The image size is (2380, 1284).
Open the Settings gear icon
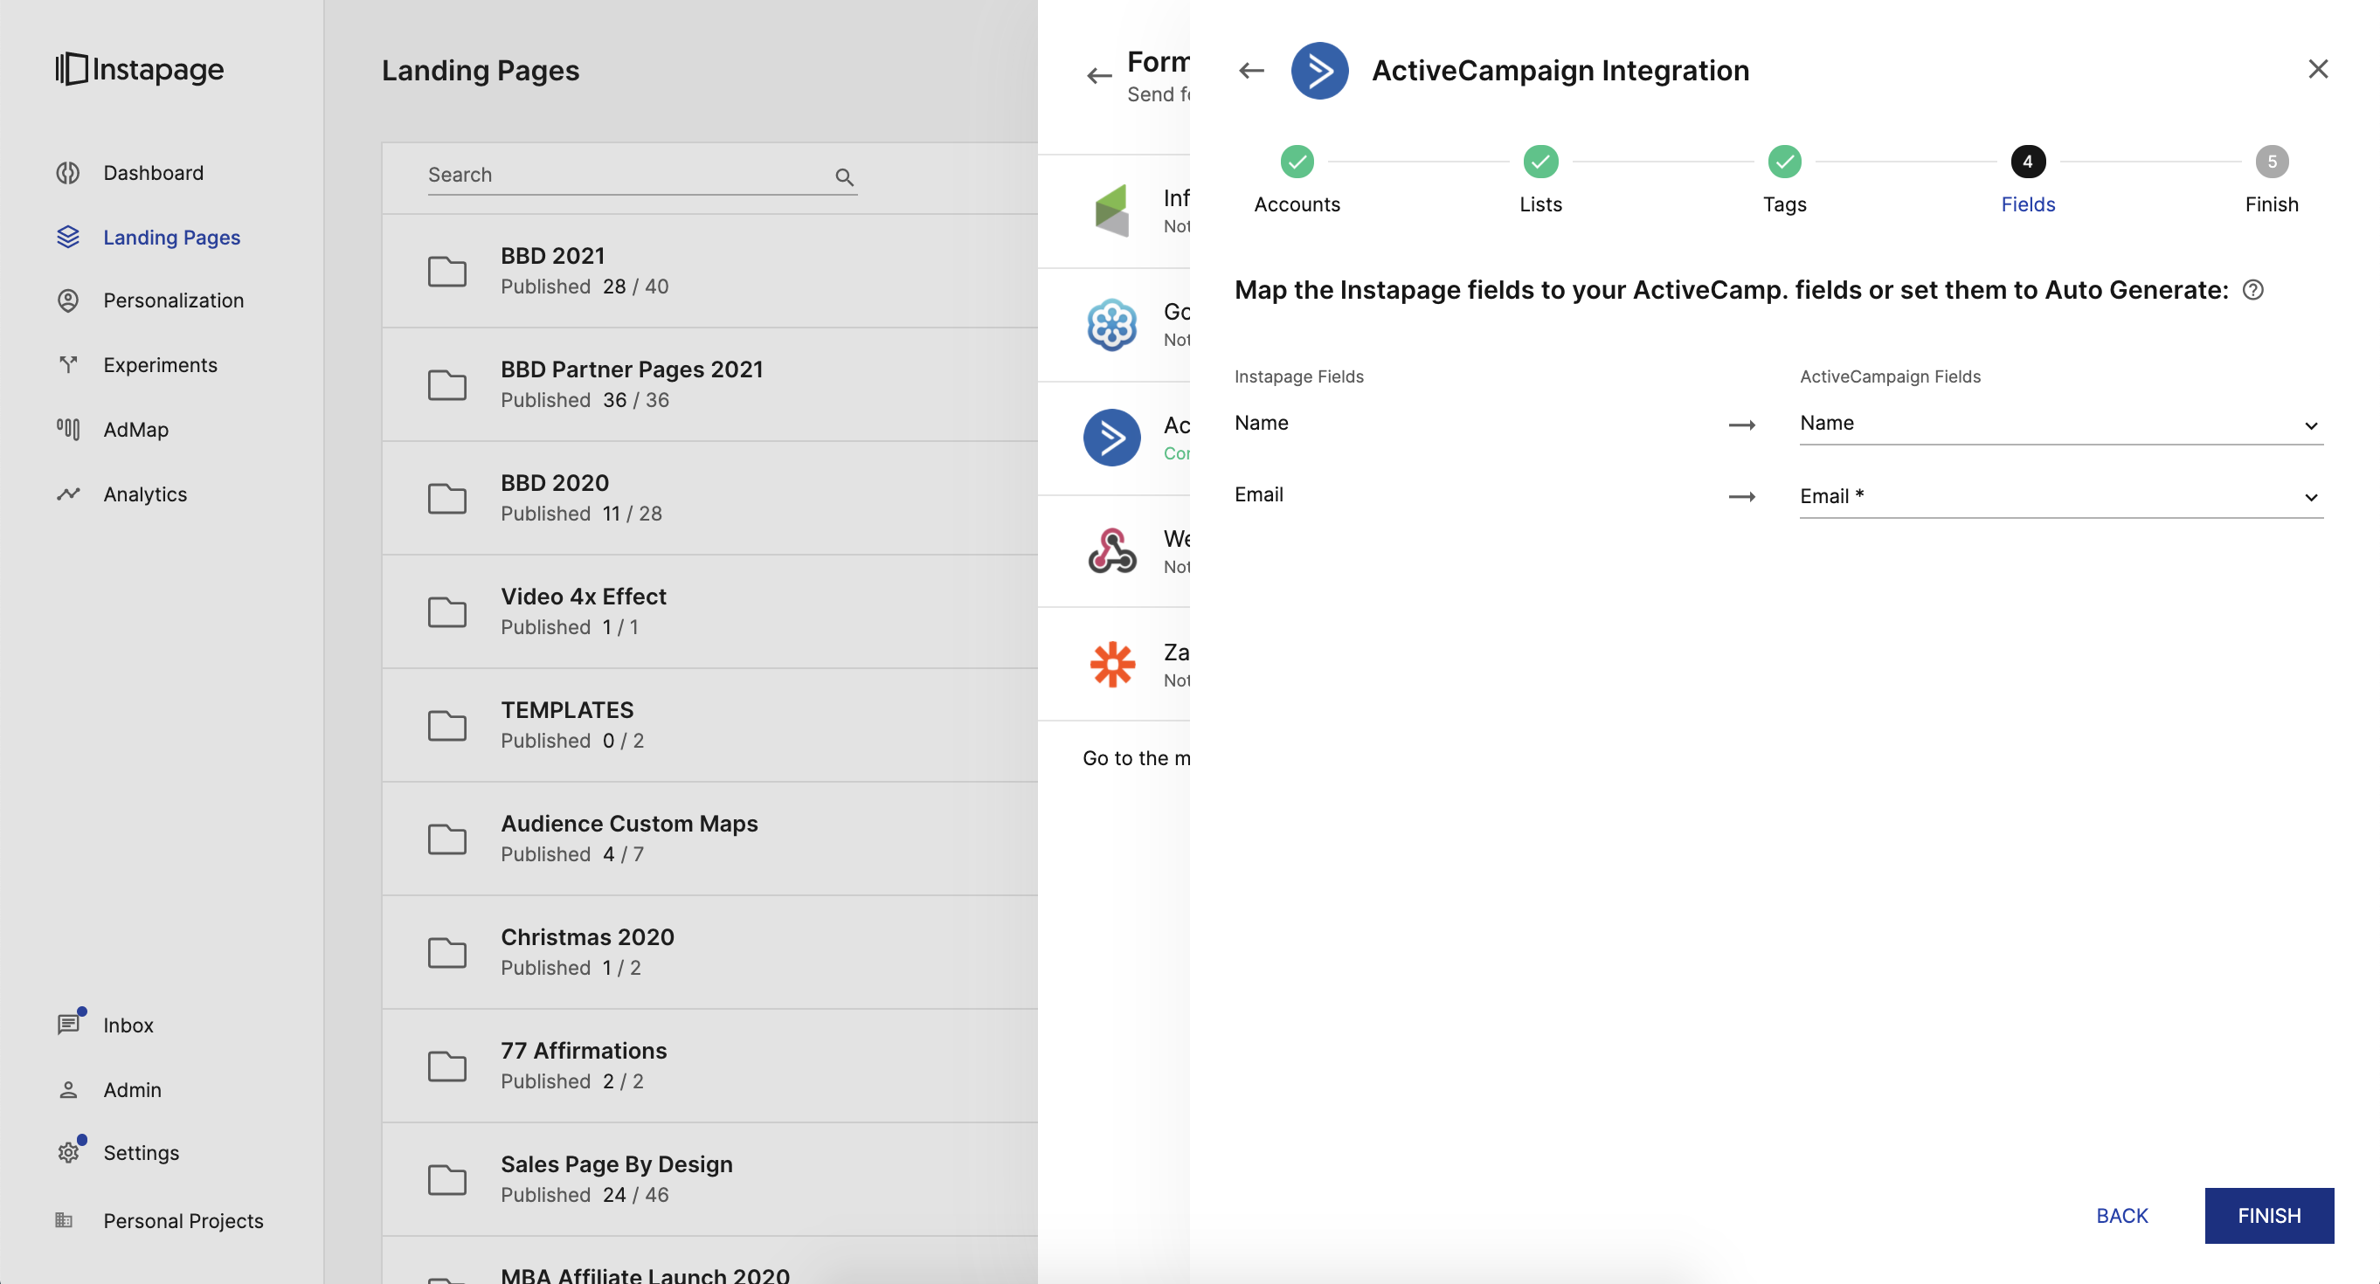[x=69, y=1151]
